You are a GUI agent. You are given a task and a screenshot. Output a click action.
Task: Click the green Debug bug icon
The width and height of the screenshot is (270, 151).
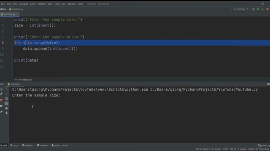pyautogui.click(x=258, y=9)
